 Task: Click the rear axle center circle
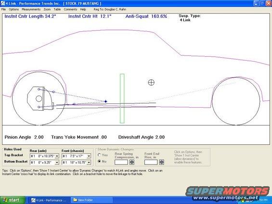click(39, 99)
